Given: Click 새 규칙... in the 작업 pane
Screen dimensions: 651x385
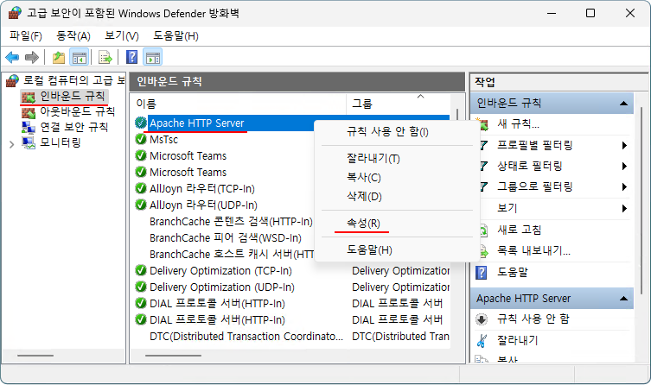Looking at the screenshot, I should tap(518, 124).
